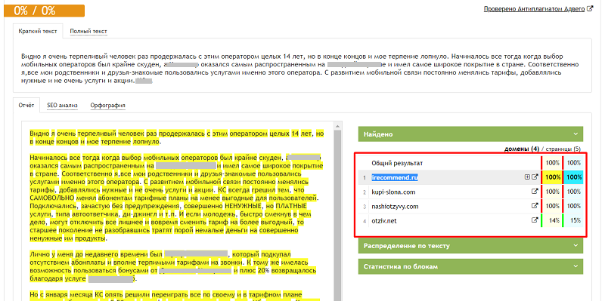Click the nashiotzyvy.com domain
The height and width of the screenshot is (301, 605).
[x=395, y=206]
